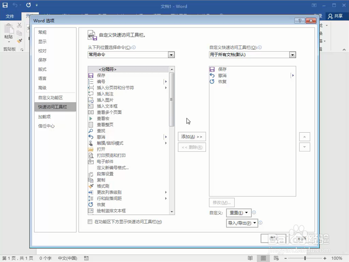Image resolution: width=349 pixels, height=262 pixels.
Task: Click 恢复 icon in the right toolbar list
Action: click(x=212, y=81)
